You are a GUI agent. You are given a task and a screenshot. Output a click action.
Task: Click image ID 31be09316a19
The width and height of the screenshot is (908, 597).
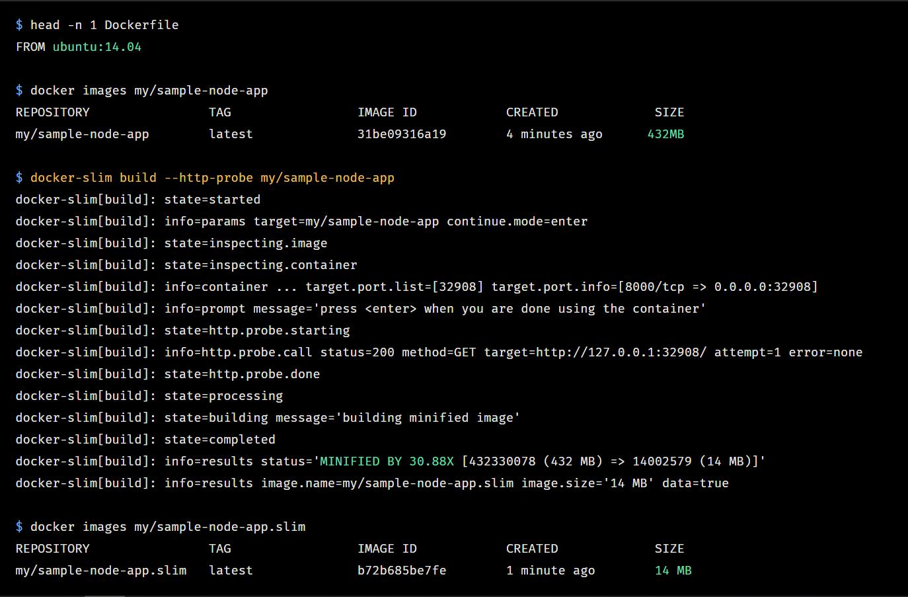tap(402, 134)
